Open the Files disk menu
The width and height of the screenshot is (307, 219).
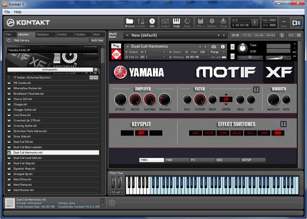tap(201, 23)
